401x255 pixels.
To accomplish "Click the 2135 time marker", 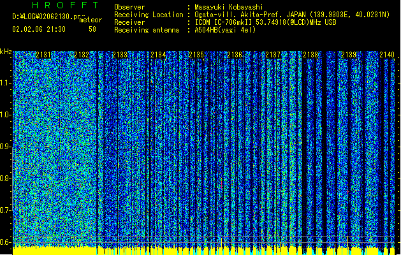I will click(196, 55).
